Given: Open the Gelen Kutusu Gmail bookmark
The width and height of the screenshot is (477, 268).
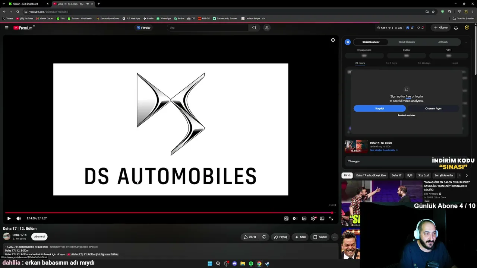Looking at the screenshot, I should point(45,19).
